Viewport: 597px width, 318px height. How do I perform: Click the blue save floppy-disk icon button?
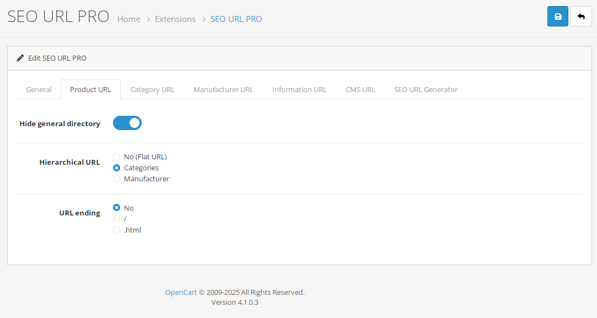click(x=558, y=17)
